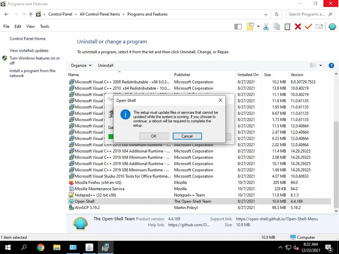
Task: Sort by Installed On column header
Action: pyautogui.click(x=249, y=75)
